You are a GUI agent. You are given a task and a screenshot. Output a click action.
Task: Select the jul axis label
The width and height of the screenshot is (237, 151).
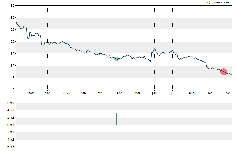pos(172,93)
